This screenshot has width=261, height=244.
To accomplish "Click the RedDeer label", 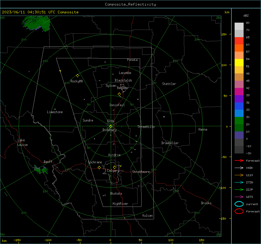I will point(123,88).
